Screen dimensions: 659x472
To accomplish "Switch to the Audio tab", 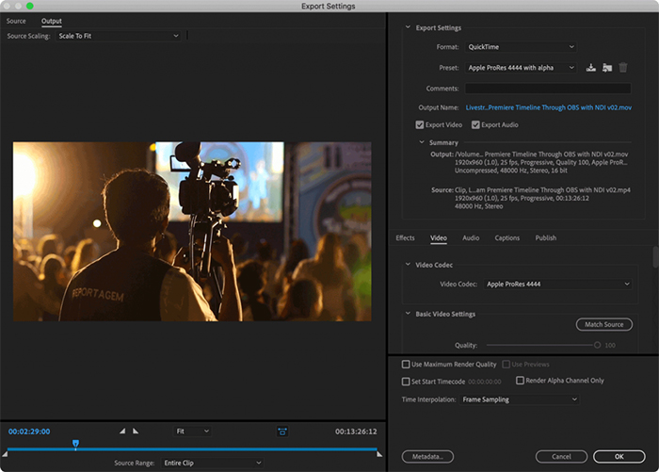I will tap(471, 238).
